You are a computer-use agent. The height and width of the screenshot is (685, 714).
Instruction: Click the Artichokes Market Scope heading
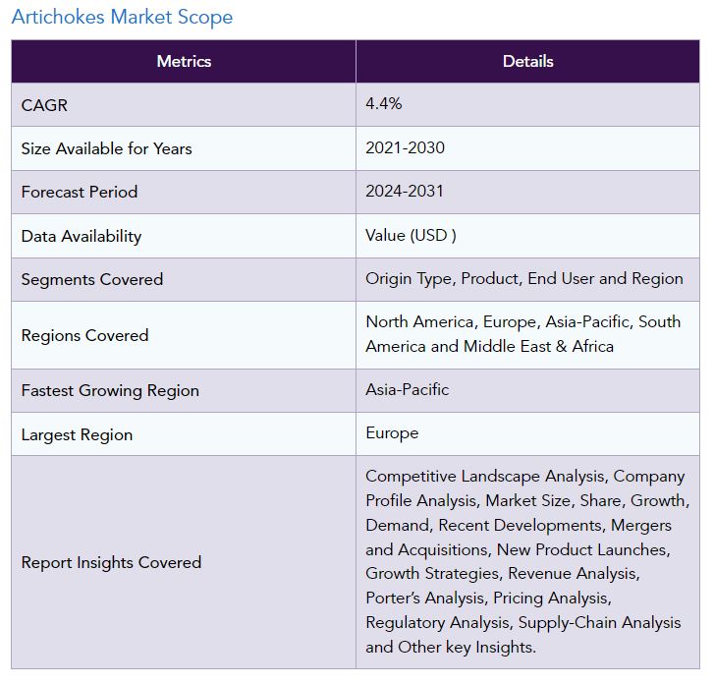click(122, 17)
